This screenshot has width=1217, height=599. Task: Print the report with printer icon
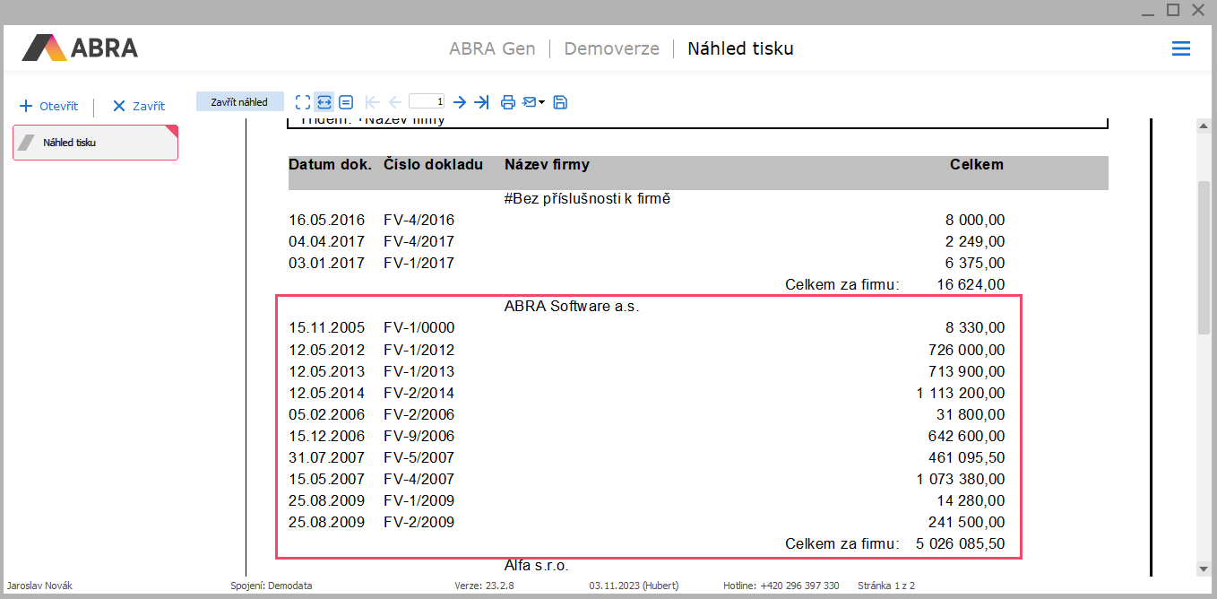click(508, 102)
